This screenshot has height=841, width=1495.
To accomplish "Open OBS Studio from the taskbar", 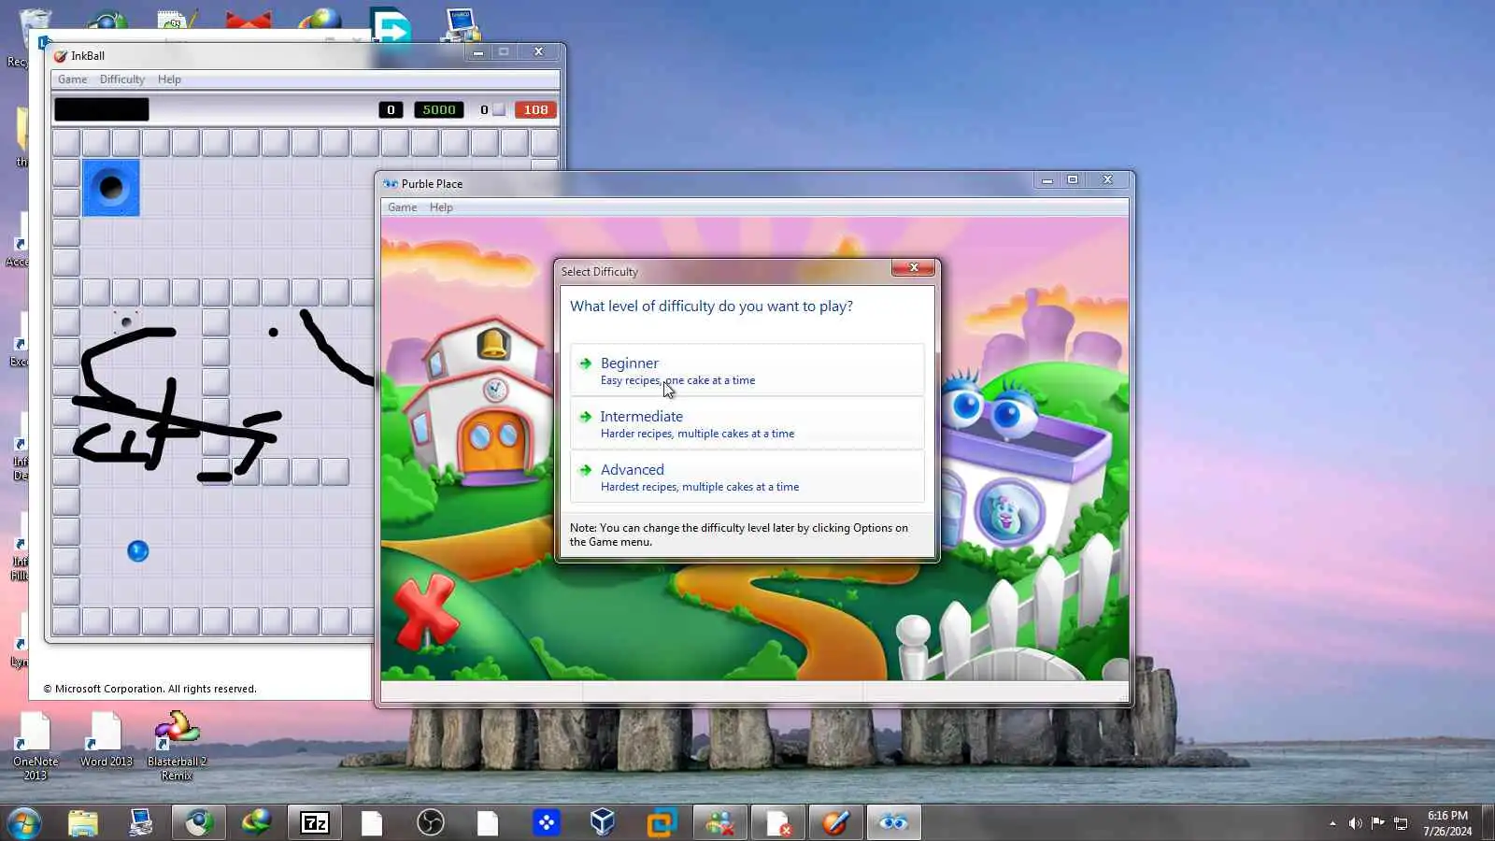I will [430, 823].
